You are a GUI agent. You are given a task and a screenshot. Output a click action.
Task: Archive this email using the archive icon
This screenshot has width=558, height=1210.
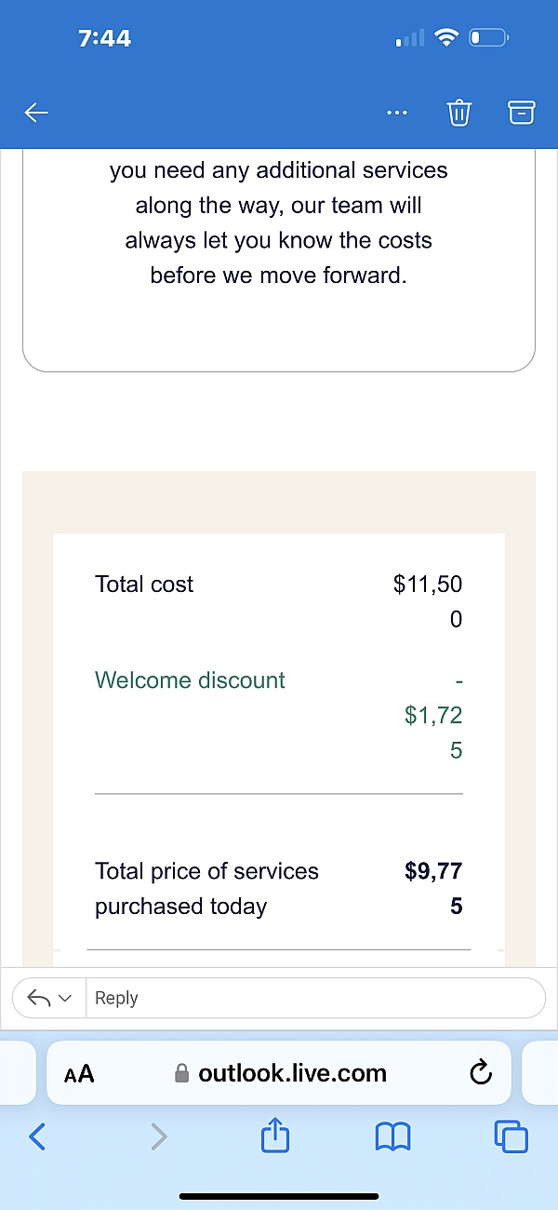522,114
